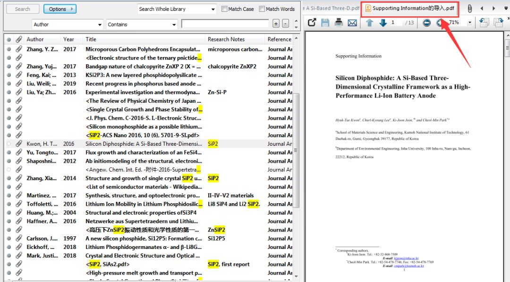This screenshot has width=510, height=282.
Task: Click paperclip of Carlsson 1997 row
Action: click(19, 238)
